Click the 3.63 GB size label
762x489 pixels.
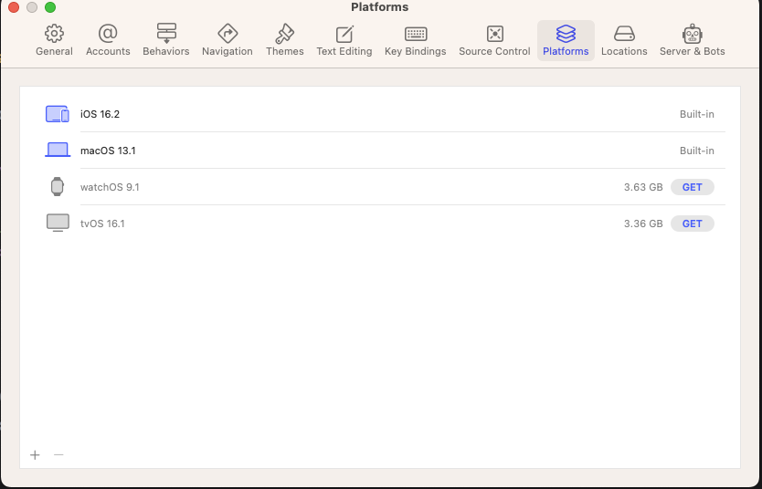[x=643, y=187]
